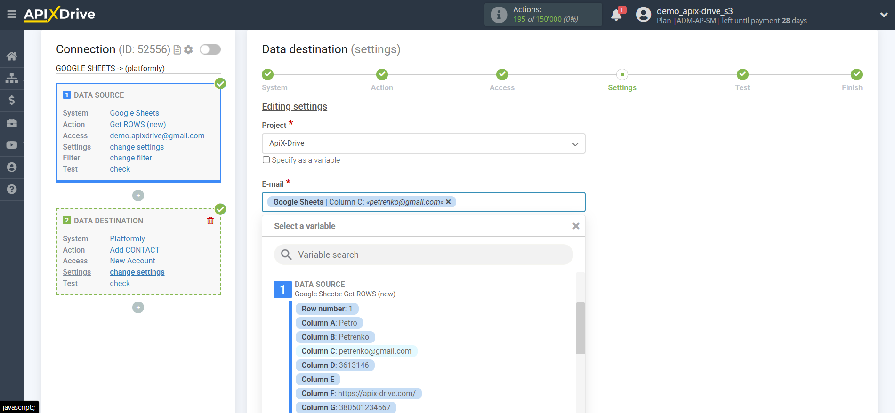Go to the Action step
895x413 pixels.
point(382,74)
